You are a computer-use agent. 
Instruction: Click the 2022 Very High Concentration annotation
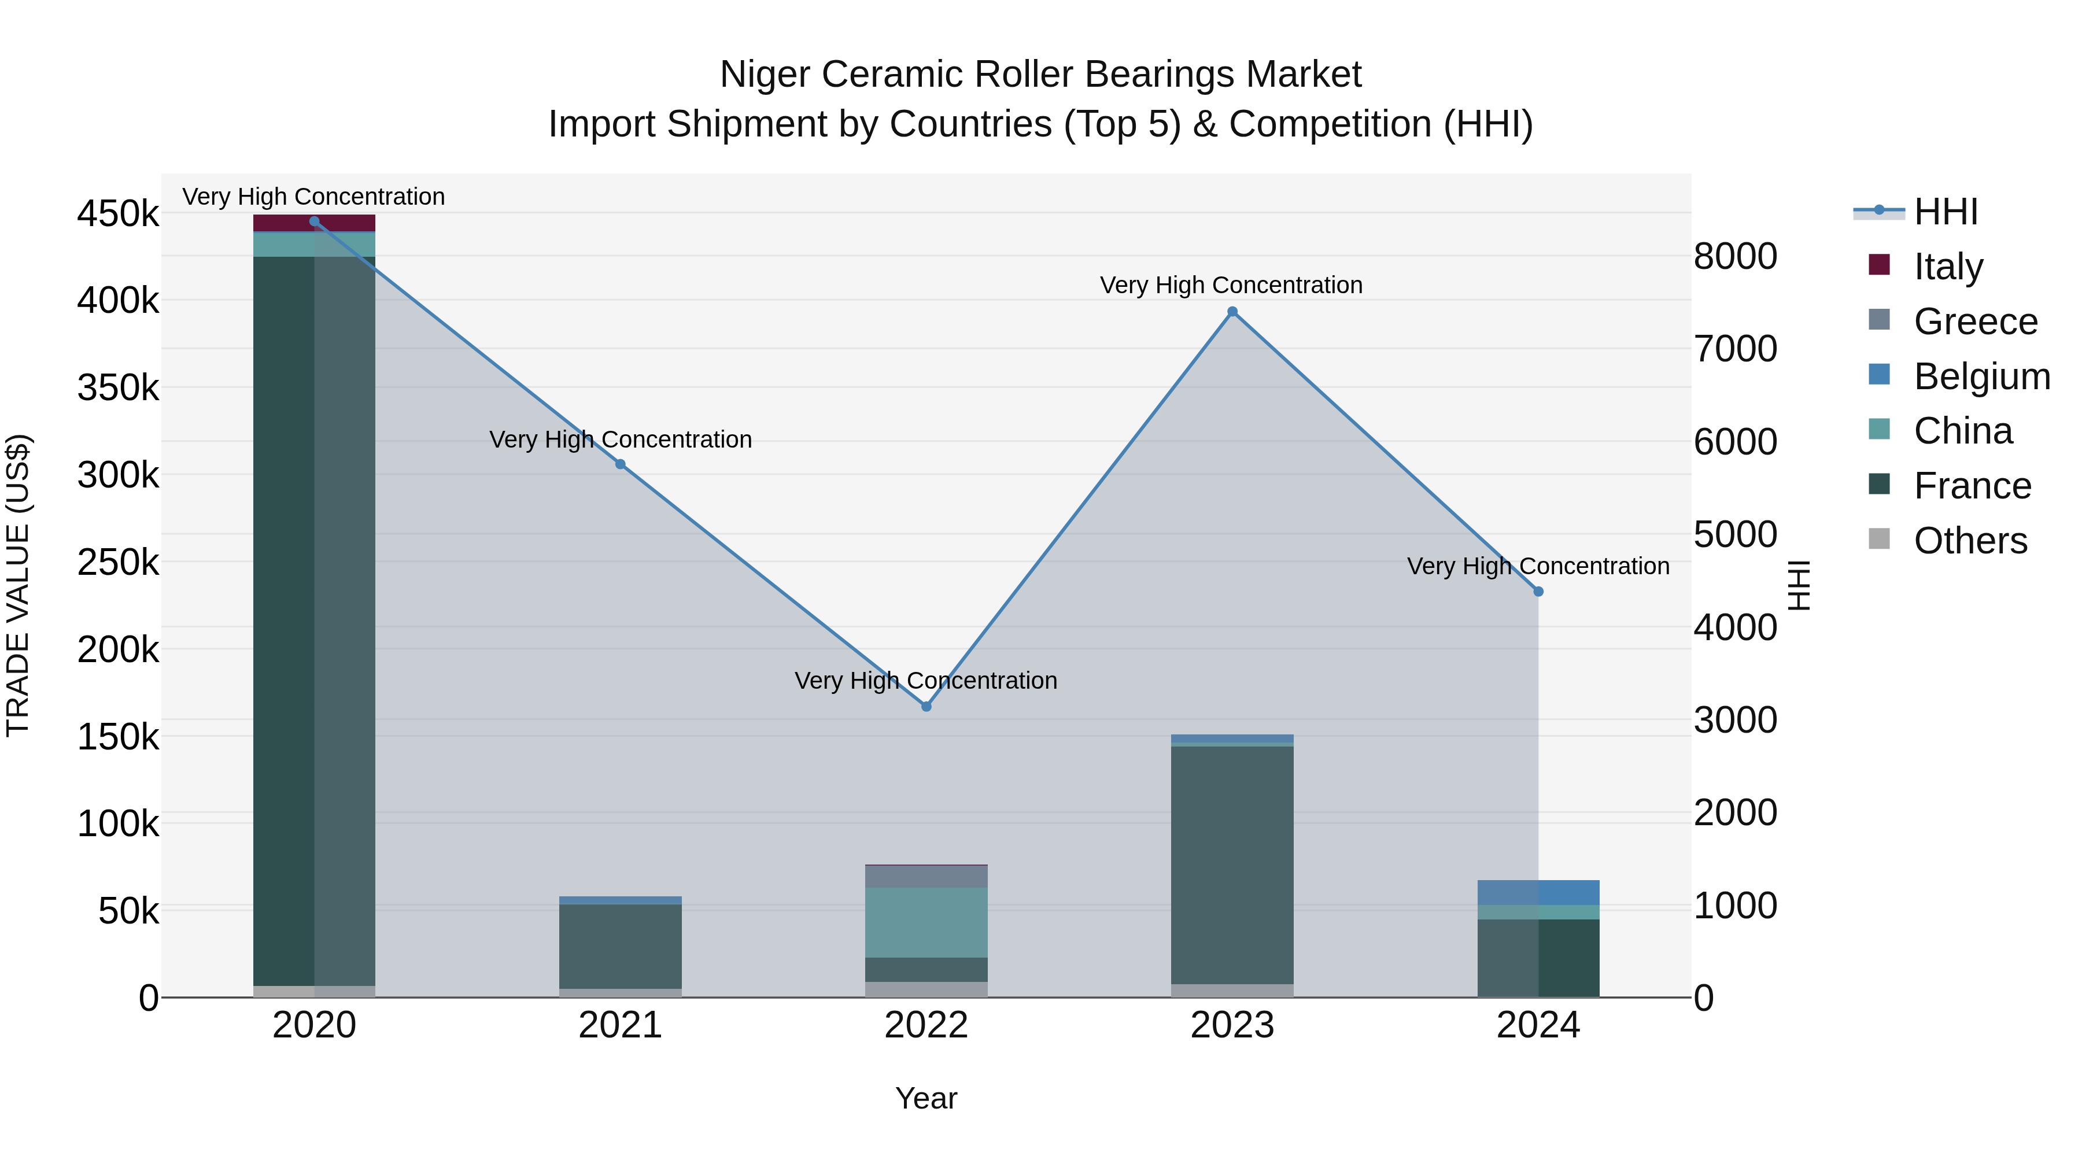coord(925,681)
